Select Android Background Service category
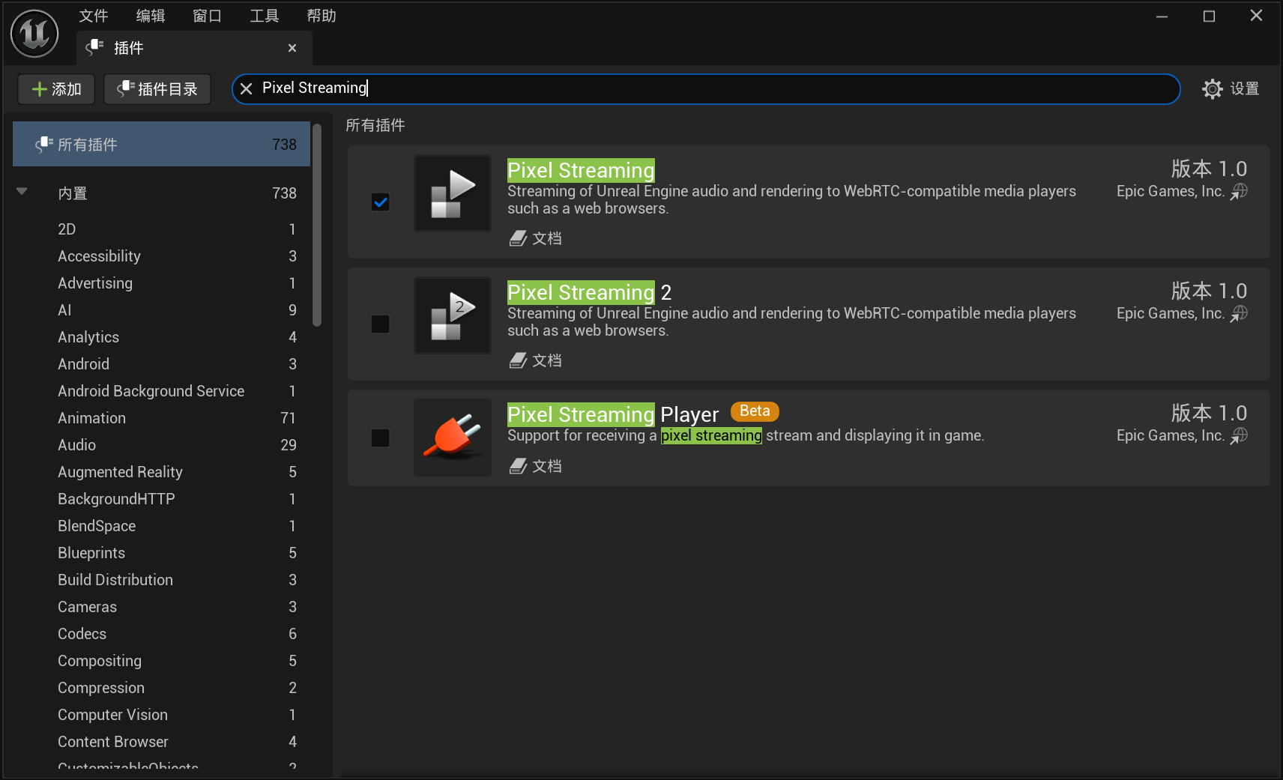Viewport: 1283px width, 780px height. point(162,391)
